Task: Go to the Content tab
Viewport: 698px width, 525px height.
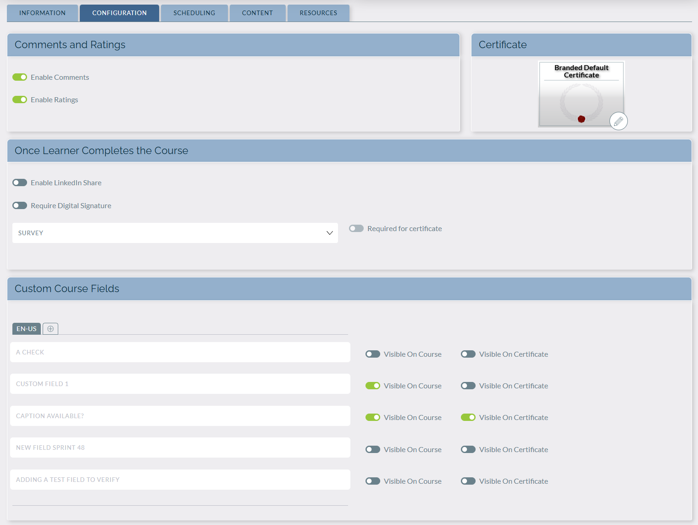Action: coord(257,13)
